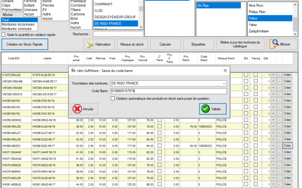Viewport: 302px width, 188px height.
Task: Select Tout in the Afficher list
Action: 19,20
